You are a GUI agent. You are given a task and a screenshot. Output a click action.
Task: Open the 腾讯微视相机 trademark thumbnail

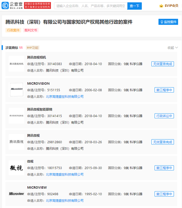pos(16,64)
